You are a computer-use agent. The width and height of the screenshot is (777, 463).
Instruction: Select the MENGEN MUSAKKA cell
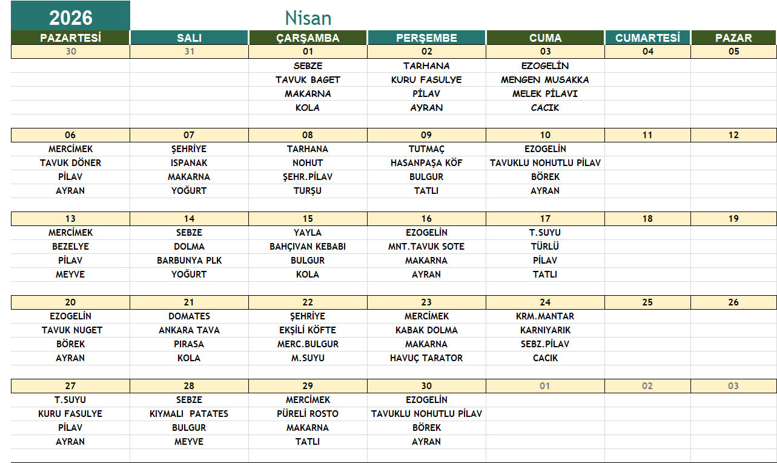544,79
